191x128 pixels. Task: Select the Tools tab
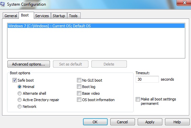click(x=73, y=16)
